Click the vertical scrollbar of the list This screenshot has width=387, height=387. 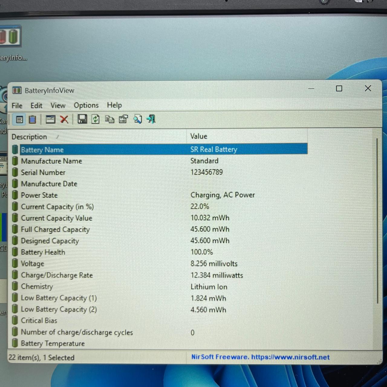[x=377, y=221]
